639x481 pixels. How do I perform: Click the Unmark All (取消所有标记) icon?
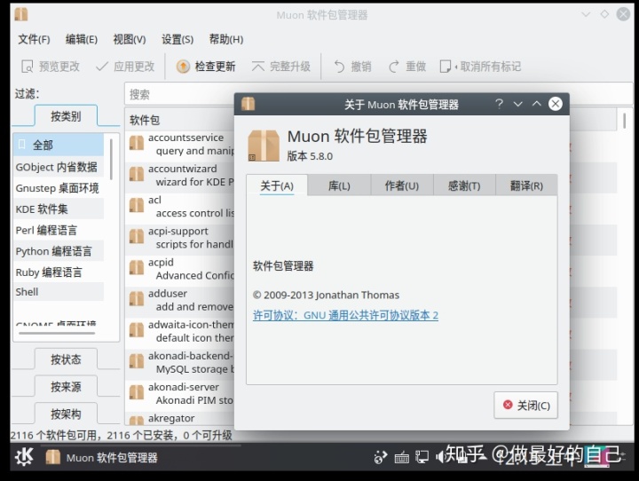point(446,66)
